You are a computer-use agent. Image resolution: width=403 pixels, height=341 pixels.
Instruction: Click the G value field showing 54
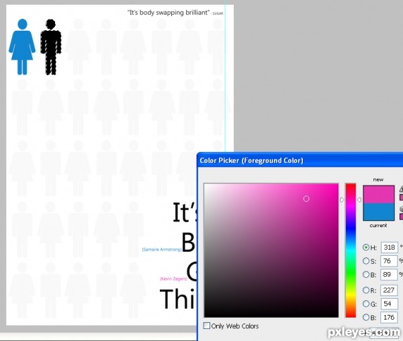coord(389,304)
